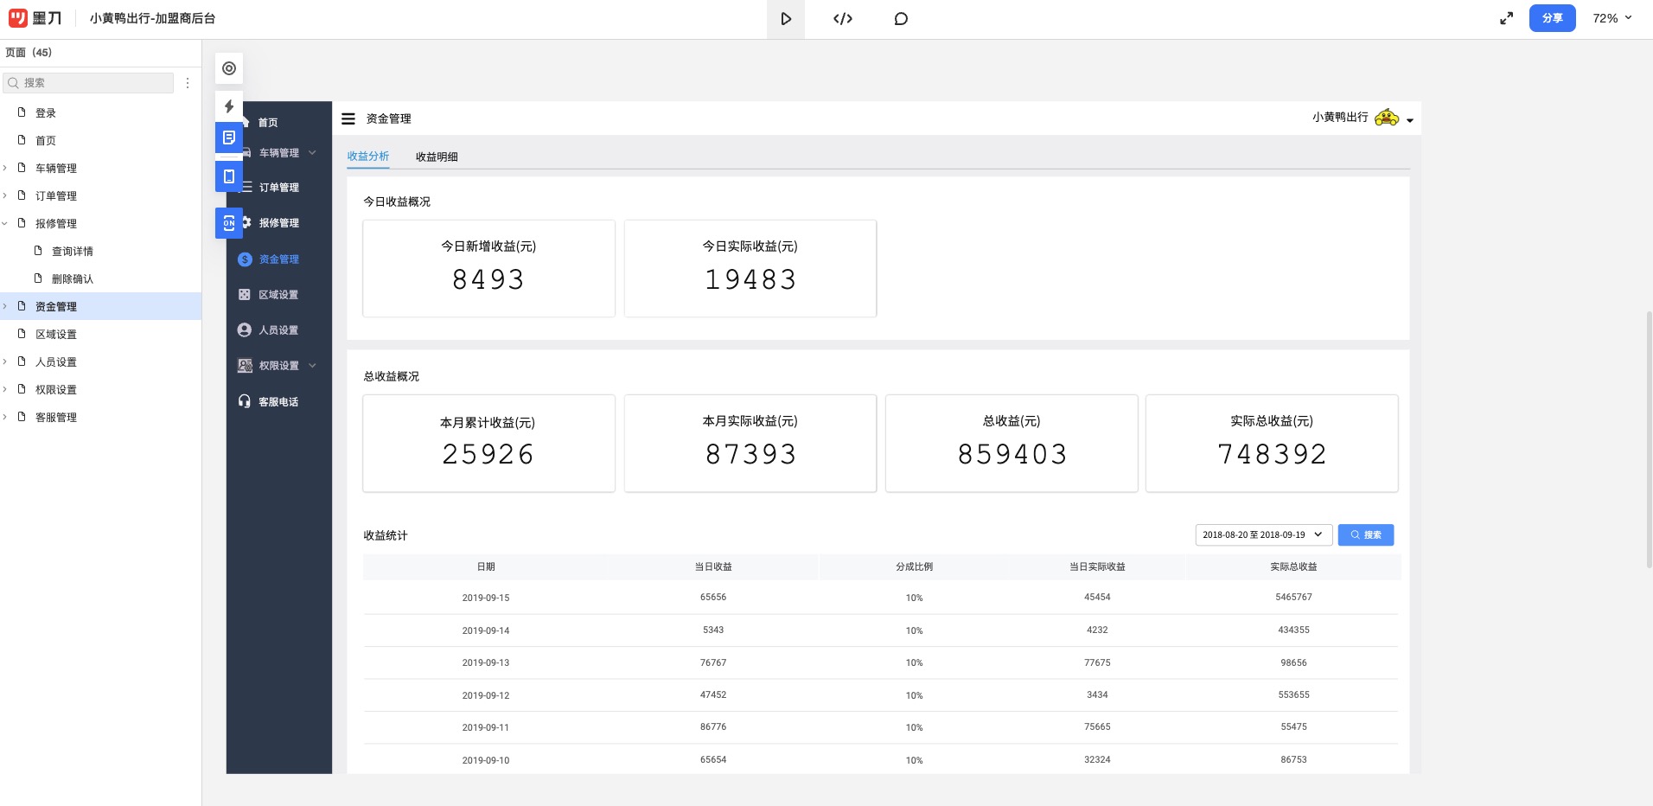Toggle the phone device frame icon
Image resolution: width=1653 pixels, height=806 pixels.
point(229,176)
